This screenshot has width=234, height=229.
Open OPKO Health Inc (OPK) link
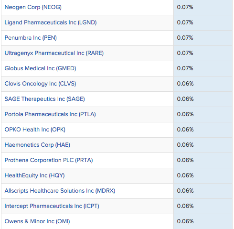[x=35, y=130]
